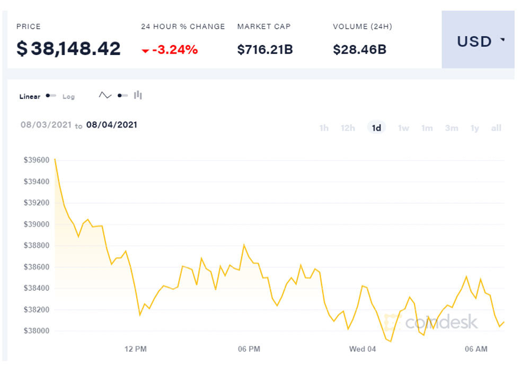Select the candlestick chart icon
Screen dimensions: 530x367
[x=138, y=95]
